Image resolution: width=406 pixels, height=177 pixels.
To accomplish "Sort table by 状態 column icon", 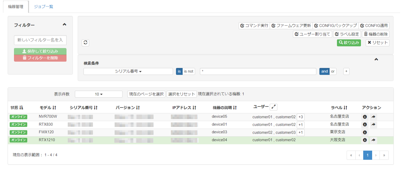I will [x=21, y=108].
